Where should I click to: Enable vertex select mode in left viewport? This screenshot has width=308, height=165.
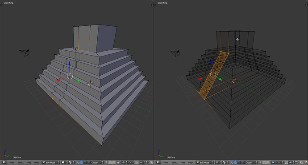point(106,162)
